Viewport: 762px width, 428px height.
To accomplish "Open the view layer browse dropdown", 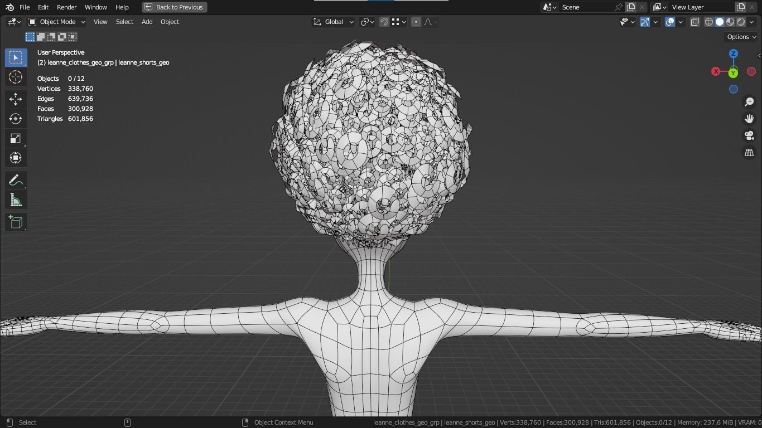I will (660, 7).
